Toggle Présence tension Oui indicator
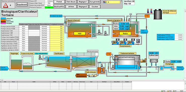The image size is (186, 92). (x=49, y=8)
